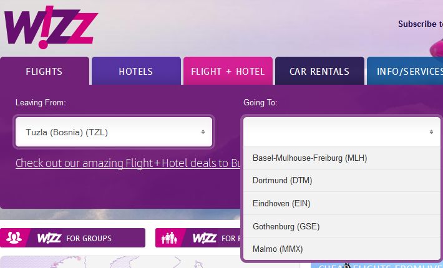Click the Leaving From selector arrows icon
The height and width of the screenshot is (268, 443).
[x=203, y=132]
